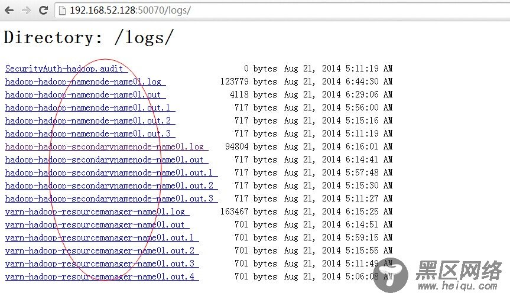Open hadoop-hadoop-namenode-name01.out link
This screenshot has height=296, width=510.
pos(86,95)
